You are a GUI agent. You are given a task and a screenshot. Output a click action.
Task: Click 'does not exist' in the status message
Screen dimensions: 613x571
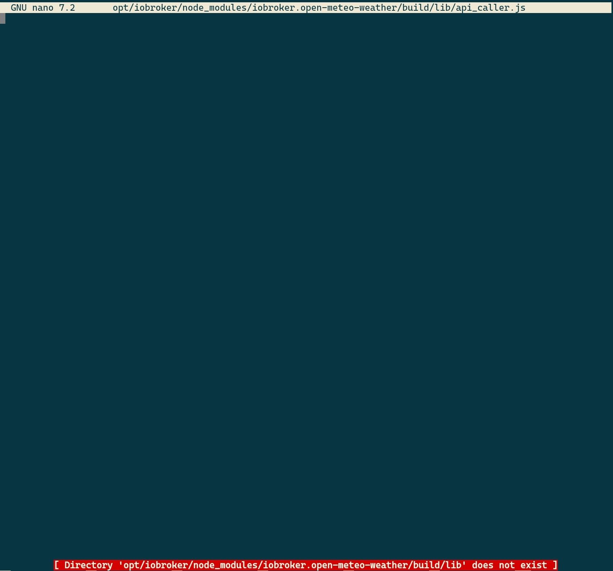511,564
